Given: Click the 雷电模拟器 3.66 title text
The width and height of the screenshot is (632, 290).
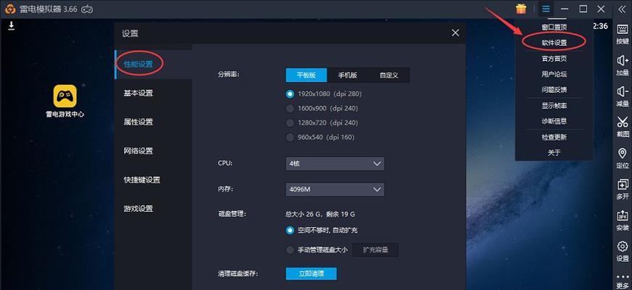Looking at the screenshot, I should 48,9.
